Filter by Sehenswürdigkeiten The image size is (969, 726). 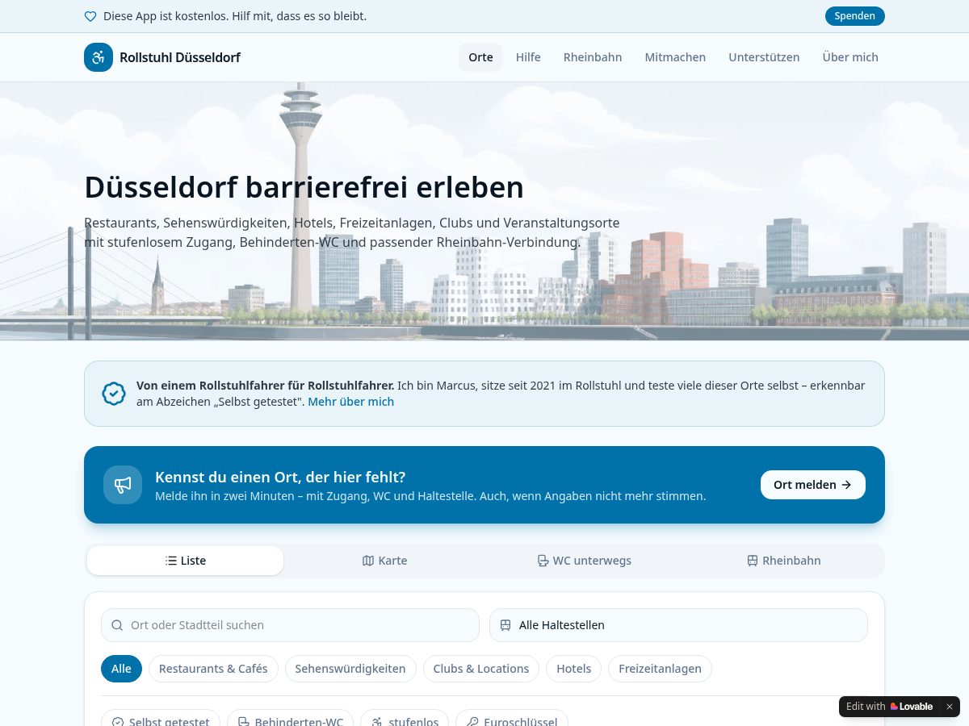coord(350,669)
